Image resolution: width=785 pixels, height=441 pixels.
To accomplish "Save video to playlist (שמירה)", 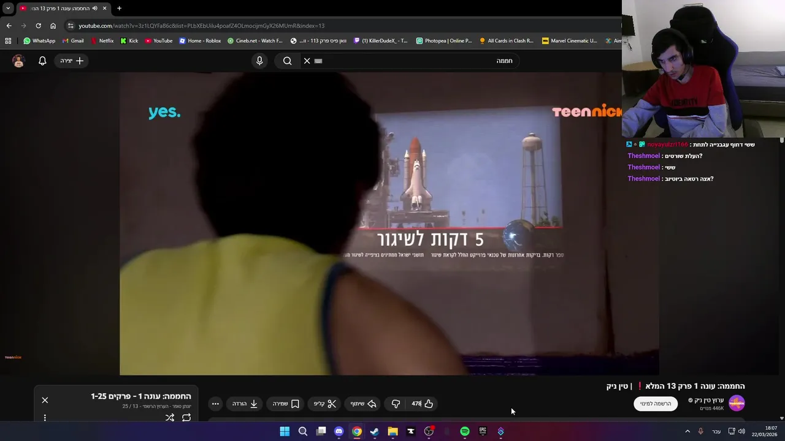I will 286,404.
